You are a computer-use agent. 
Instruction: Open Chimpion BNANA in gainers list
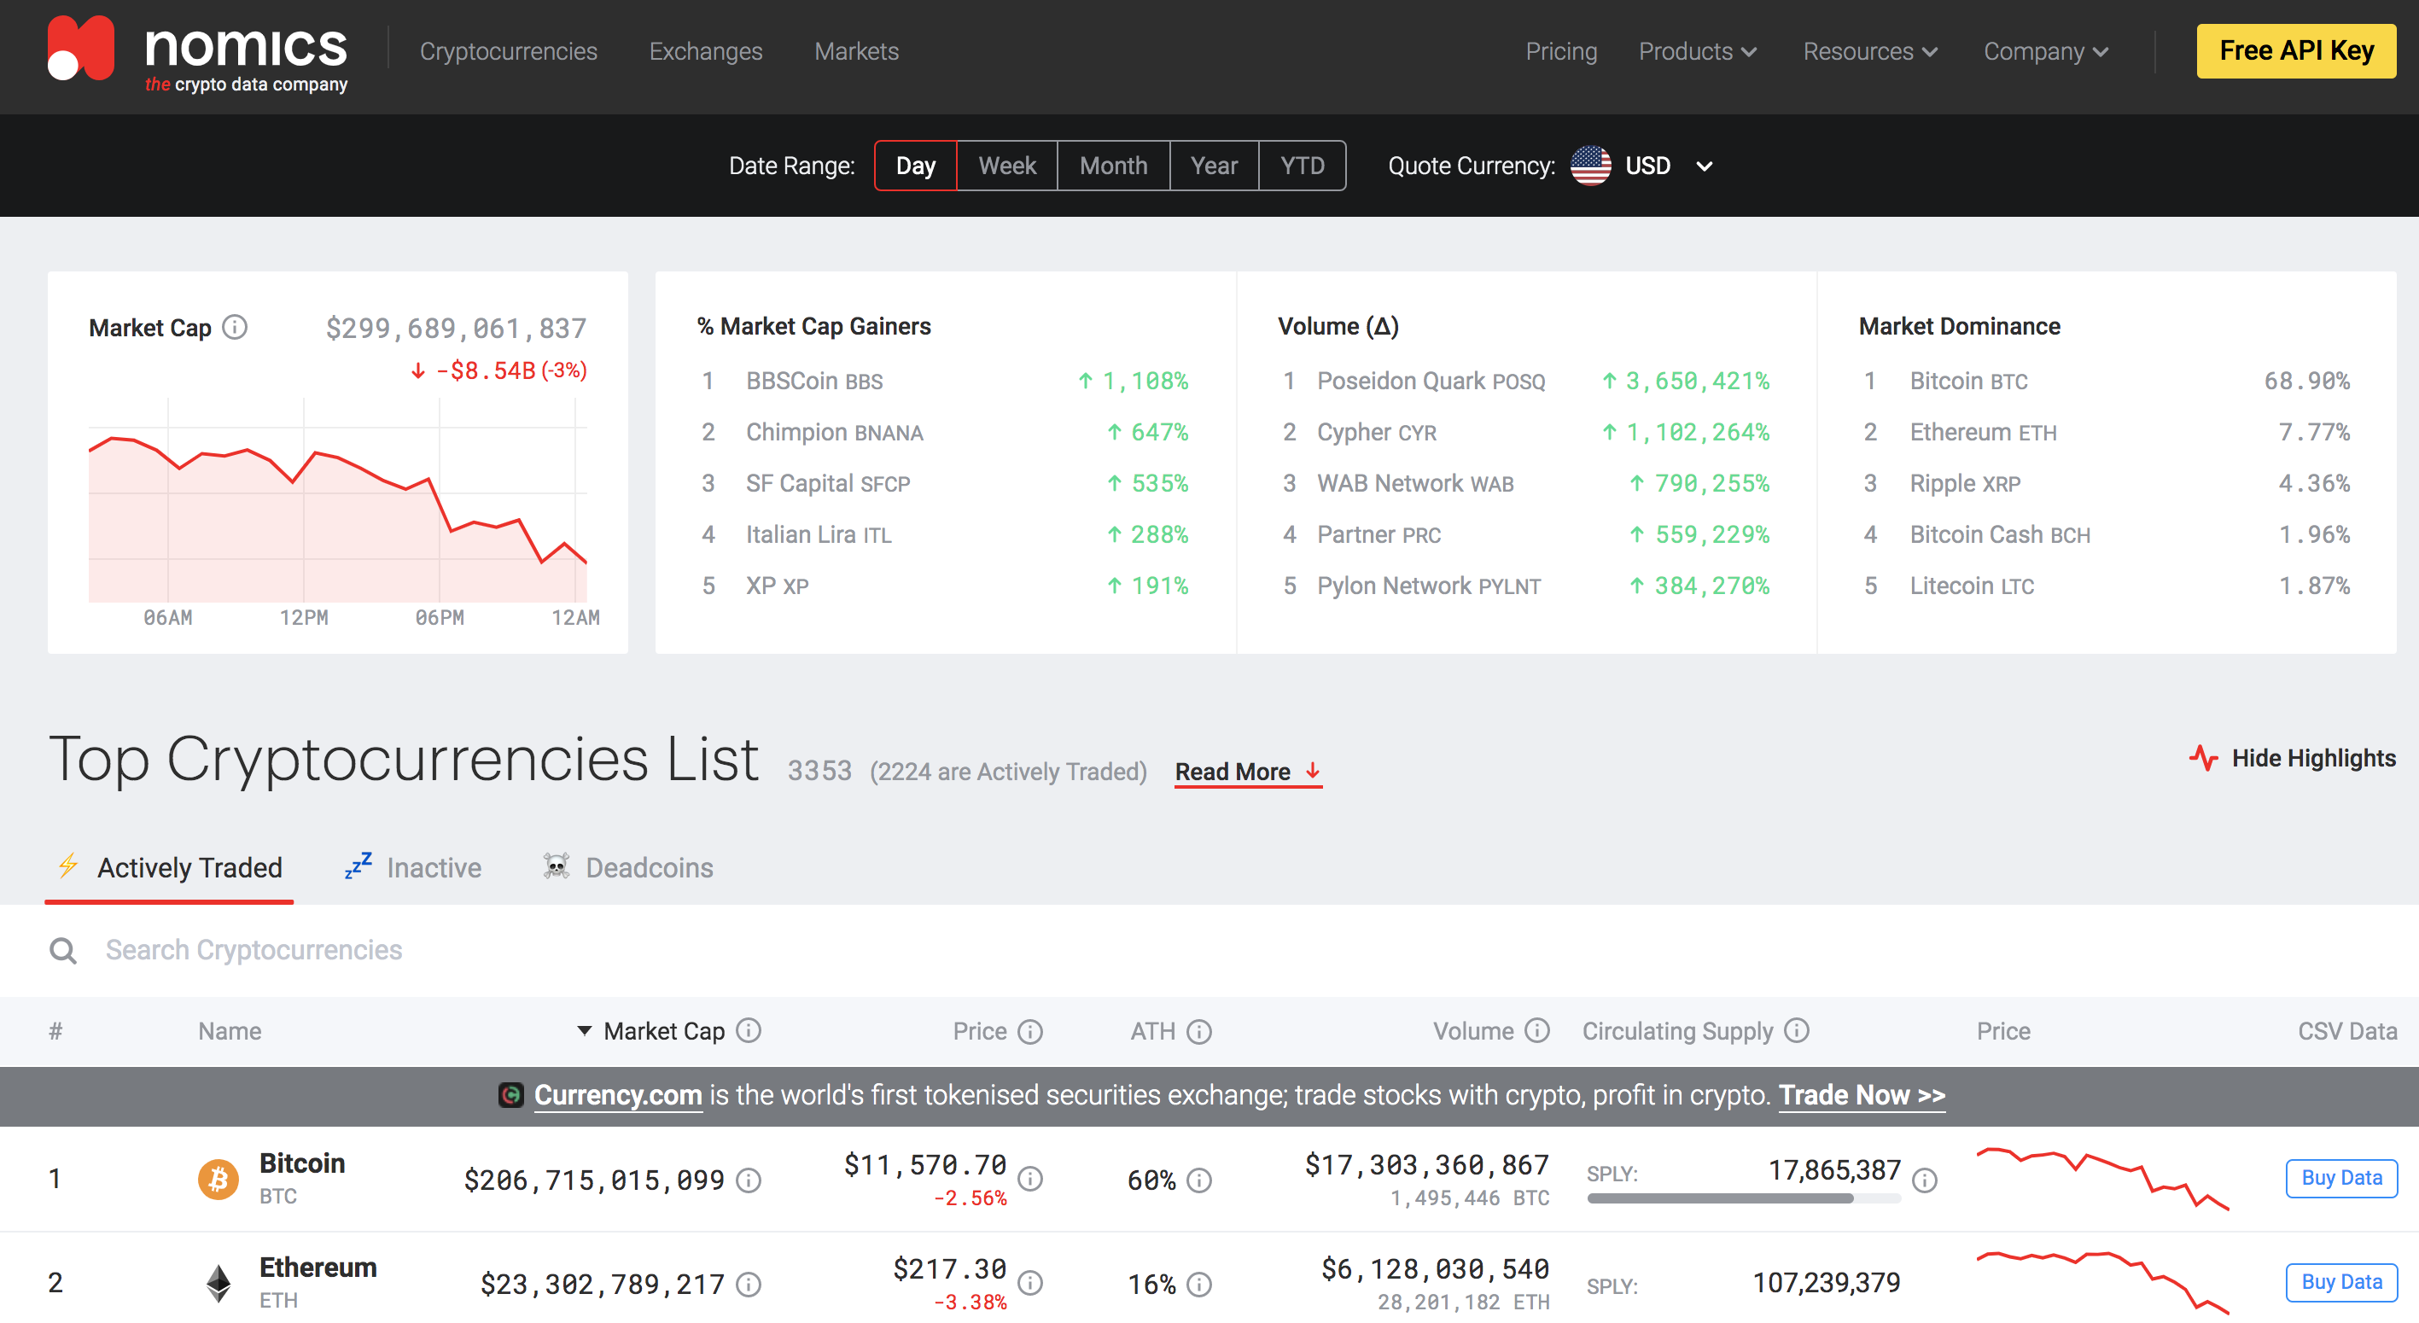tap(834, 432)
